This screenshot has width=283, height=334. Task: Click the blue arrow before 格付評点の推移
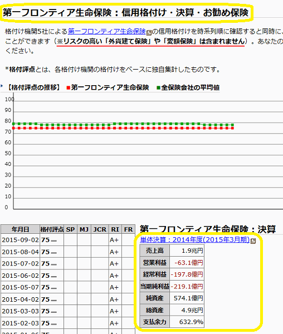2,86
